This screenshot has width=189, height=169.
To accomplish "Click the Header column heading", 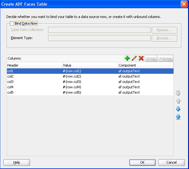I will (x=35, y=65).
